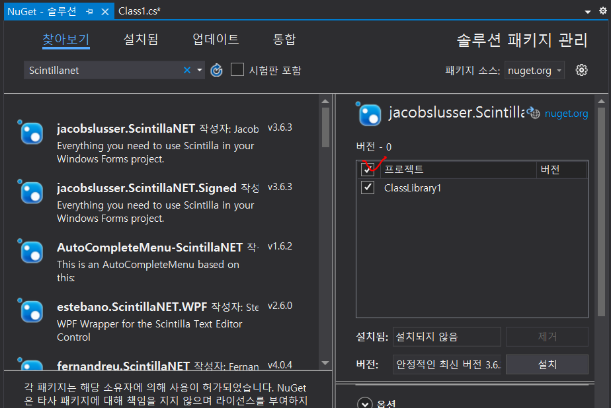611x408 pixels.
Task: Click the package icon in the detail pane header
Action: pos(370,115)
